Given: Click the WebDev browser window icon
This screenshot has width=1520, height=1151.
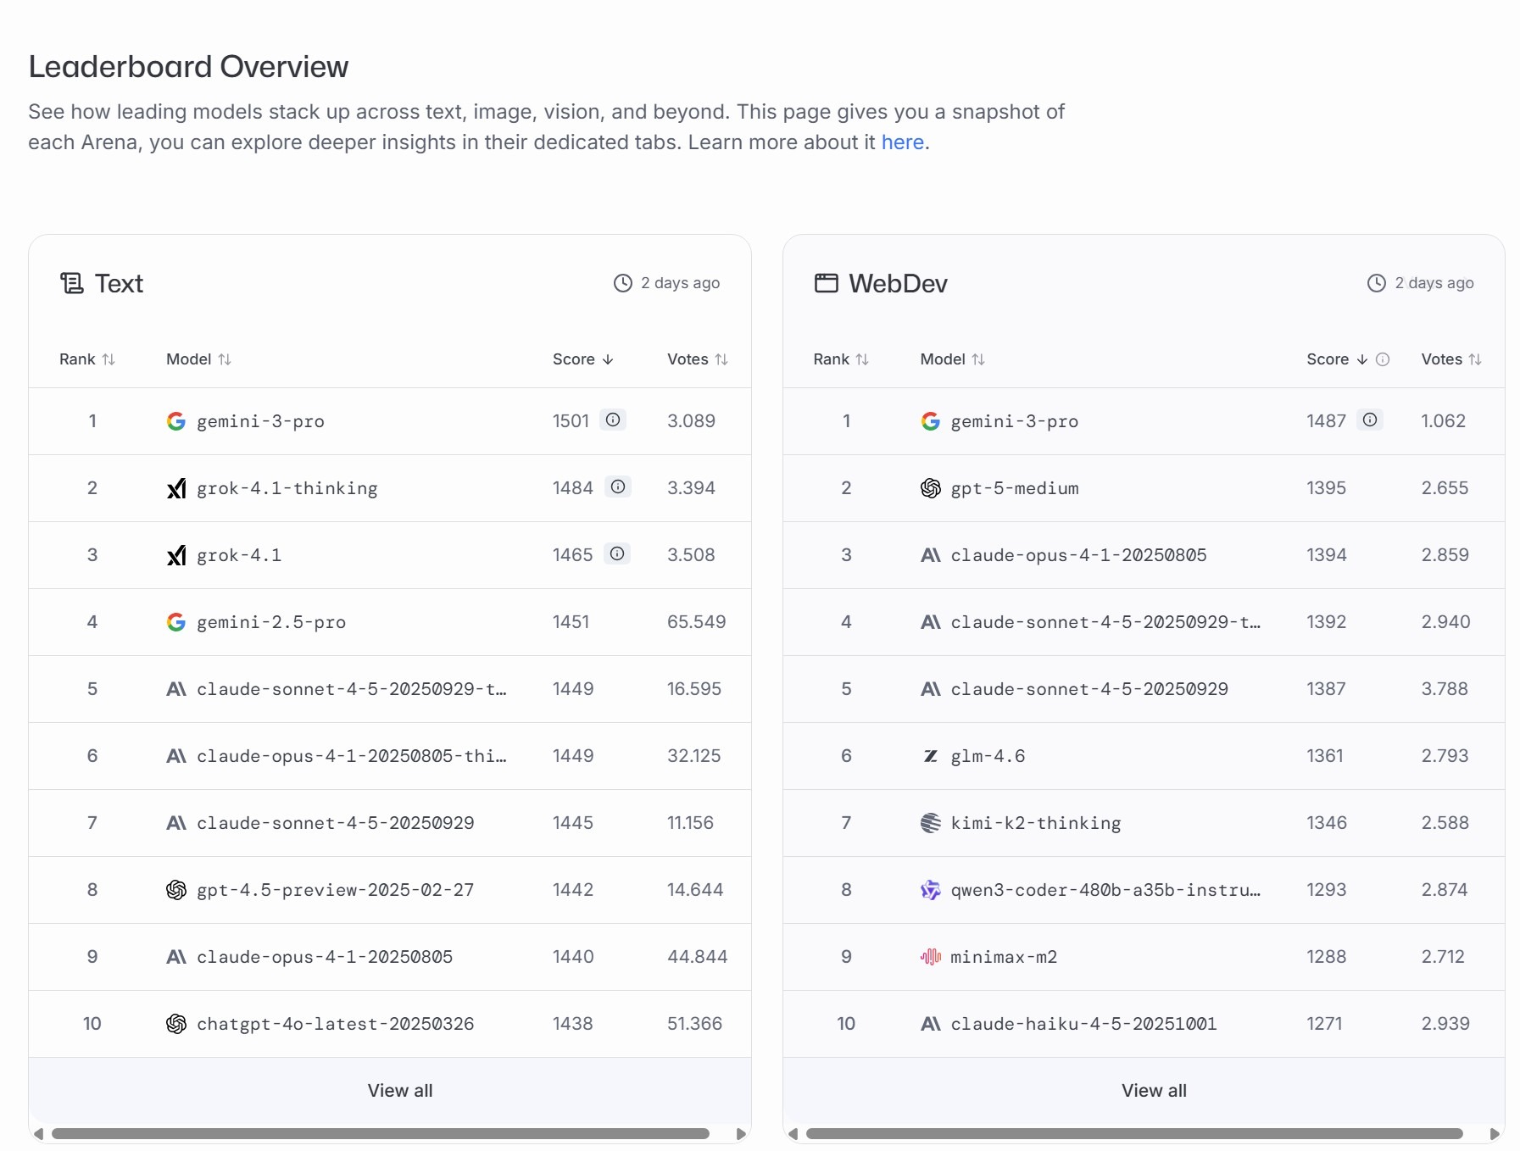Looking at the screenshot, I should tap(826, 283).
